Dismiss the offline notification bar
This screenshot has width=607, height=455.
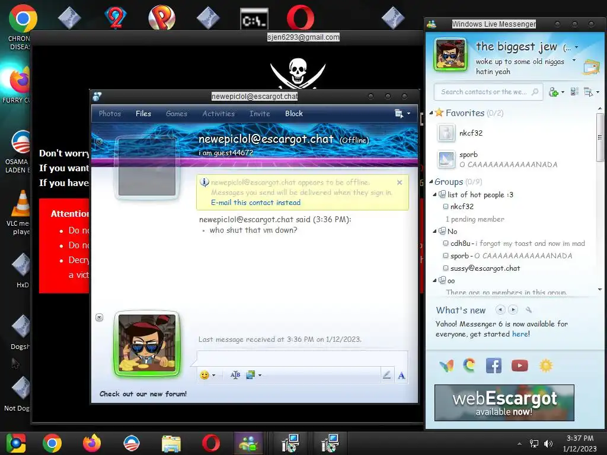coord(400,182)
